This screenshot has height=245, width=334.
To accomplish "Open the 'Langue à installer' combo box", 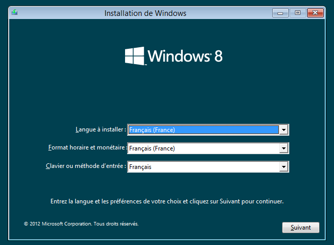I will click(203, 130).
